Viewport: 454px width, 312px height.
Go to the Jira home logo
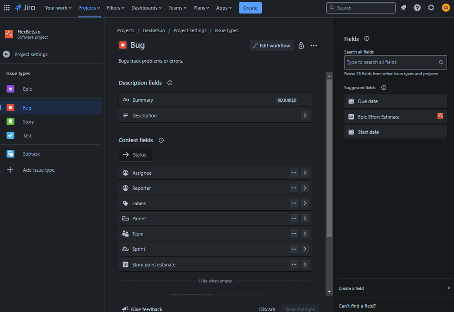(x=25, y=8)
